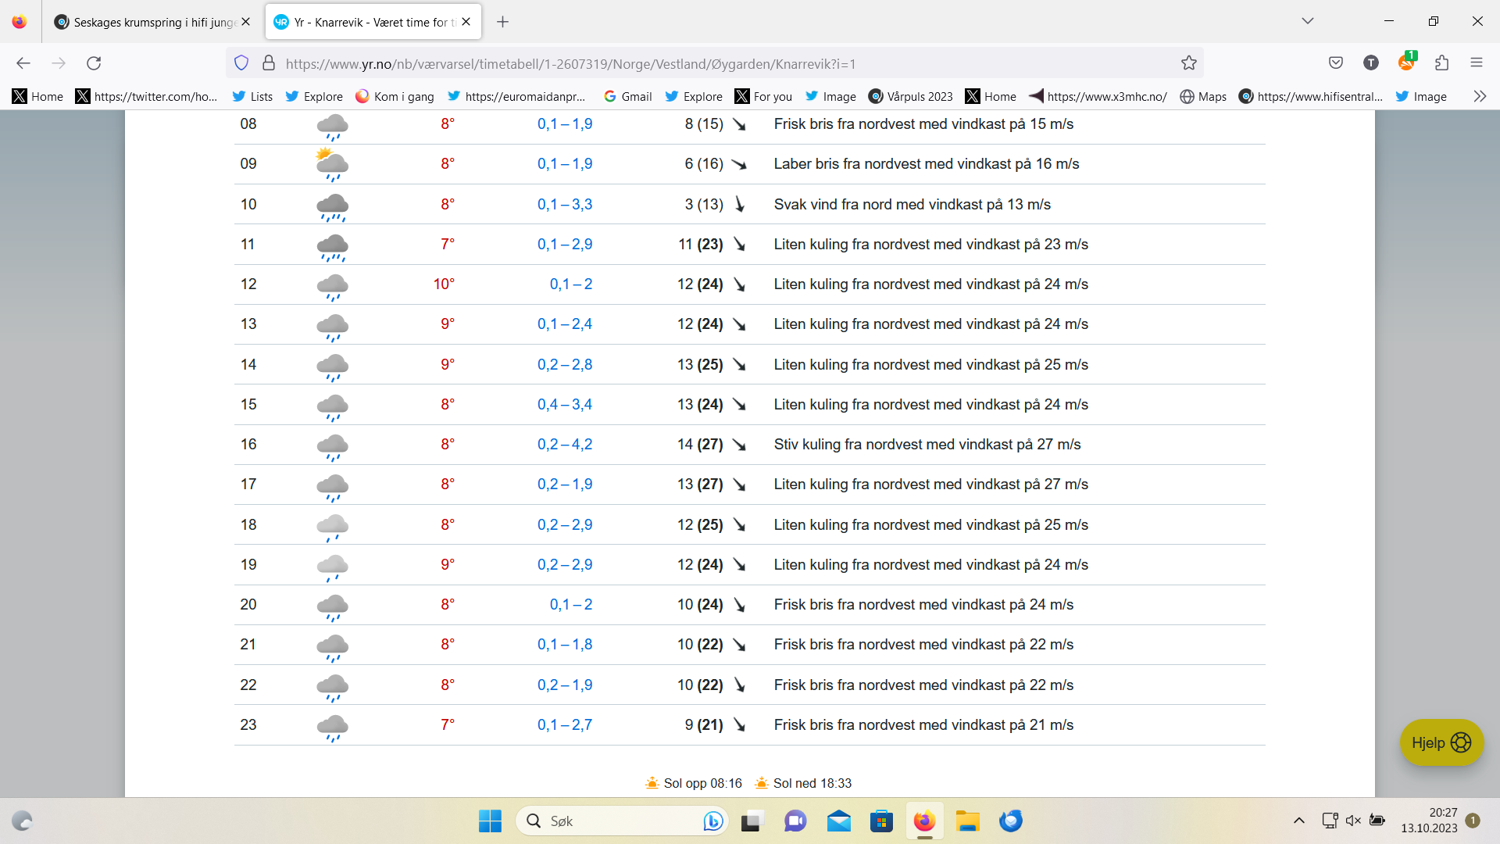This screenshot has width=1500, height=844.
Task: Click the browser back arrow
Action: click(23, 63)
